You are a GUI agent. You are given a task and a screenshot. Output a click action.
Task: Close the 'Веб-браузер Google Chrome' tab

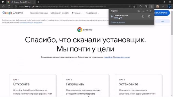point(34,2)
